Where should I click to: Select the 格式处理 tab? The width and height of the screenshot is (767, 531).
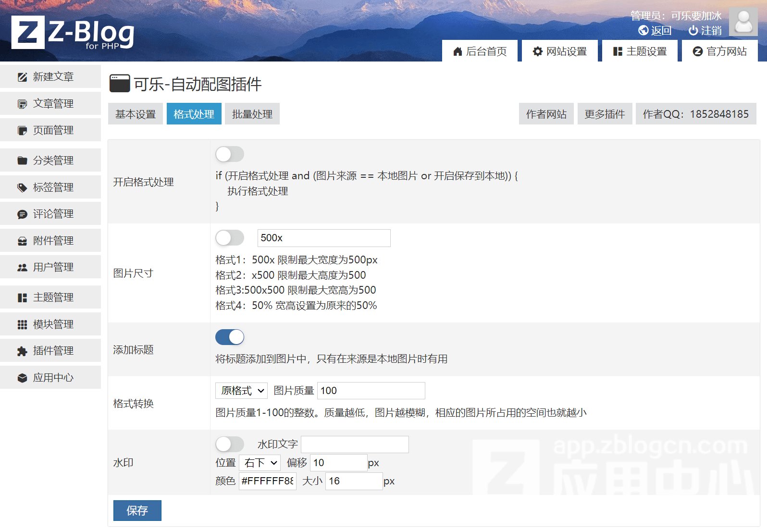[194, 114]
